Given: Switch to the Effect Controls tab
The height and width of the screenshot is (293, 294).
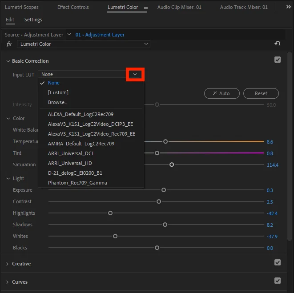Looking at the screenshot, I should click(x=73, y=7).
